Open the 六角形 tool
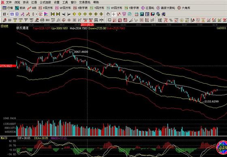This screenshot has width=227, height=157. [184, 8]
